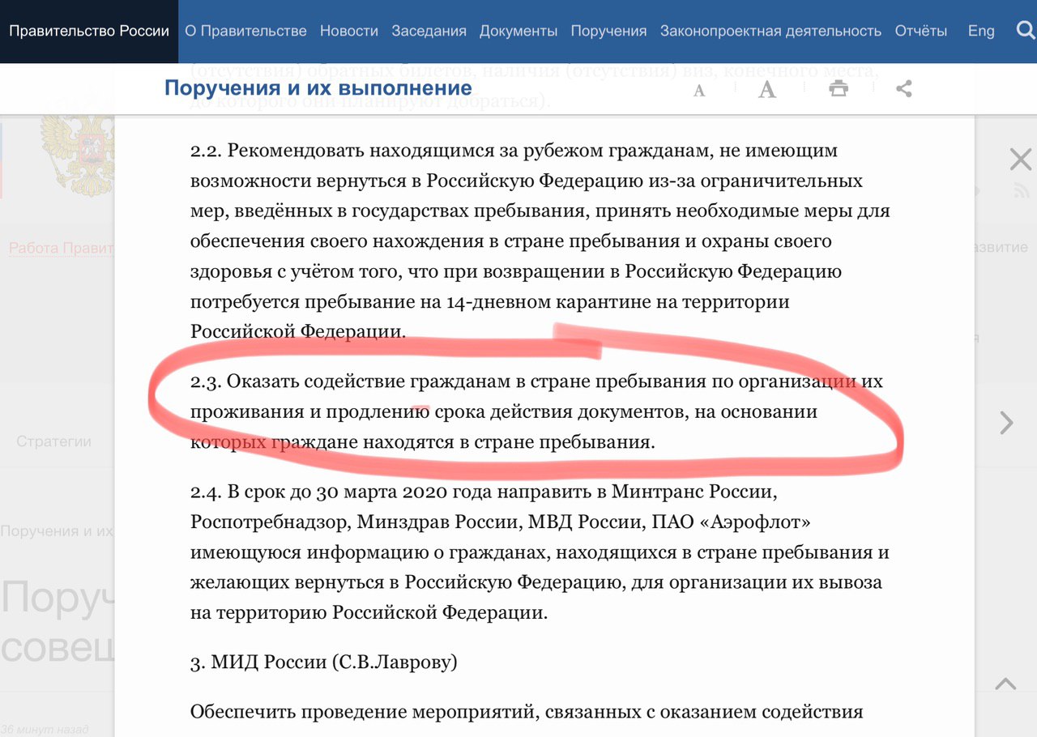Click the Поручения и их выполнение heading
Screen dimensions: 1037x737
click(318, 87)
